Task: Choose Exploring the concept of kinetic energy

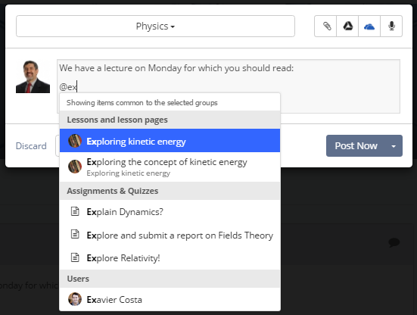Action: 170,167
